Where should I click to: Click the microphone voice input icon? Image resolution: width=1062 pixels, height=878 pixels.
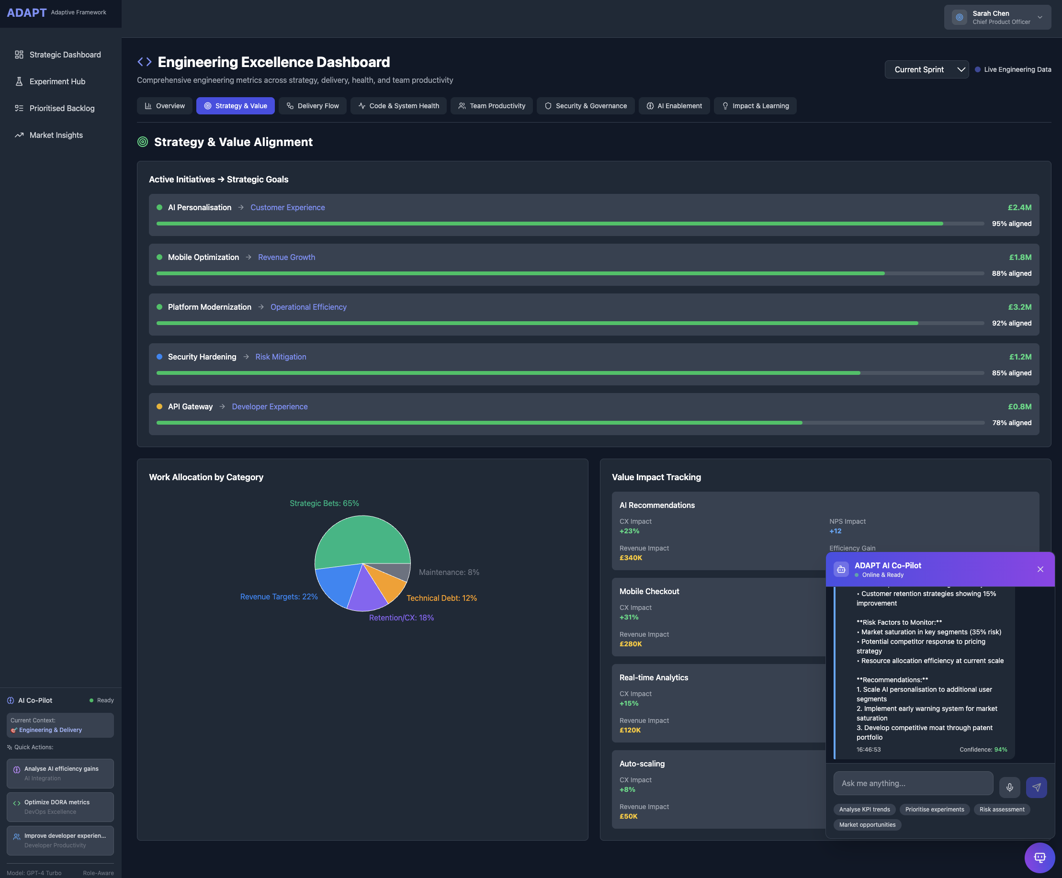pyautogui.click(x=1009, y=787)
